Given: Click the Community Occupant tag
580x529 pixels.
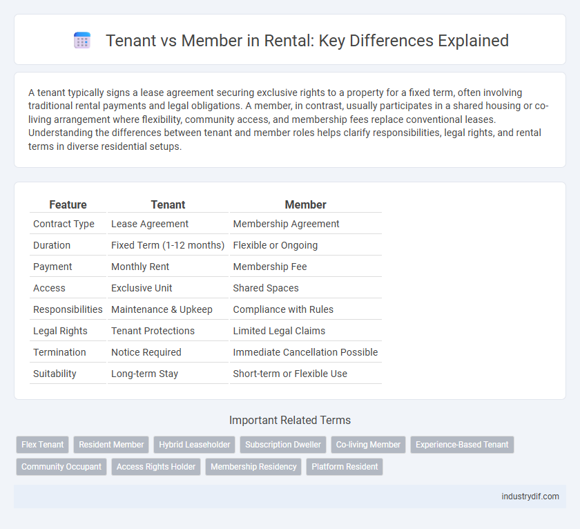Looking at the screenshot, I should [x=61, y=467].
